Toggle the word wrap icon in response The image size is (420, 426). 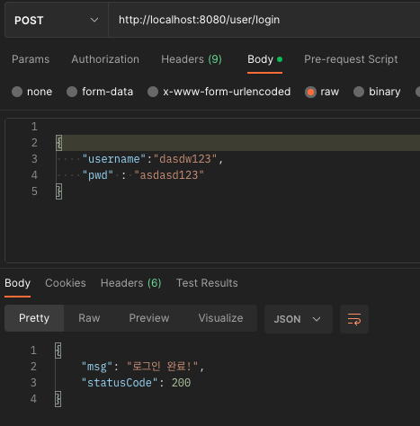(x=354, y=319)
